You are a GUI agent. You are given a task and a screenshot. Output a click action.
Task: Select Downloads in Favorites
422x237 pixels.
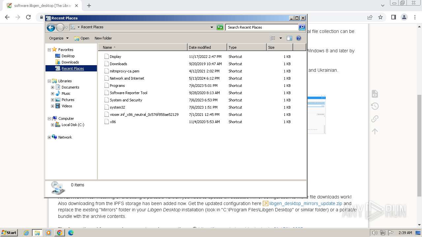70,62
